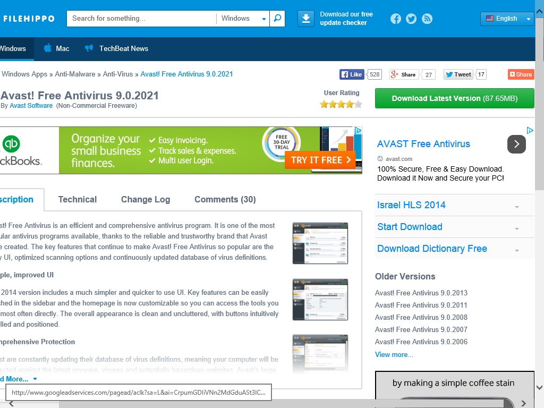Expand the Download Dictionary Free ad
Viewport: 544px width, 408px height.
[516, 251]
